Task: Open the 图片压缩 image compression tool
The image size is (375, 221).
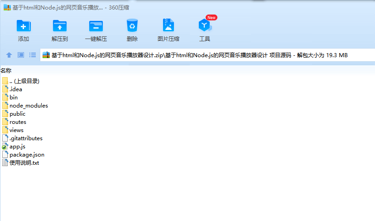Action: tap(168, 25)
